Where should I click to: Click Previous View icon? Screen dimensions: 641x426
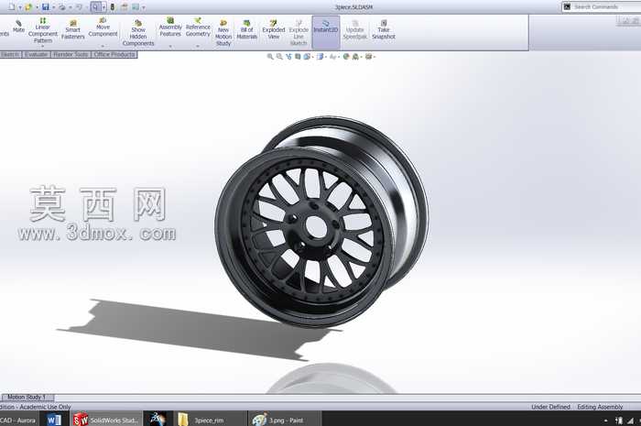[x=288, y=57]
